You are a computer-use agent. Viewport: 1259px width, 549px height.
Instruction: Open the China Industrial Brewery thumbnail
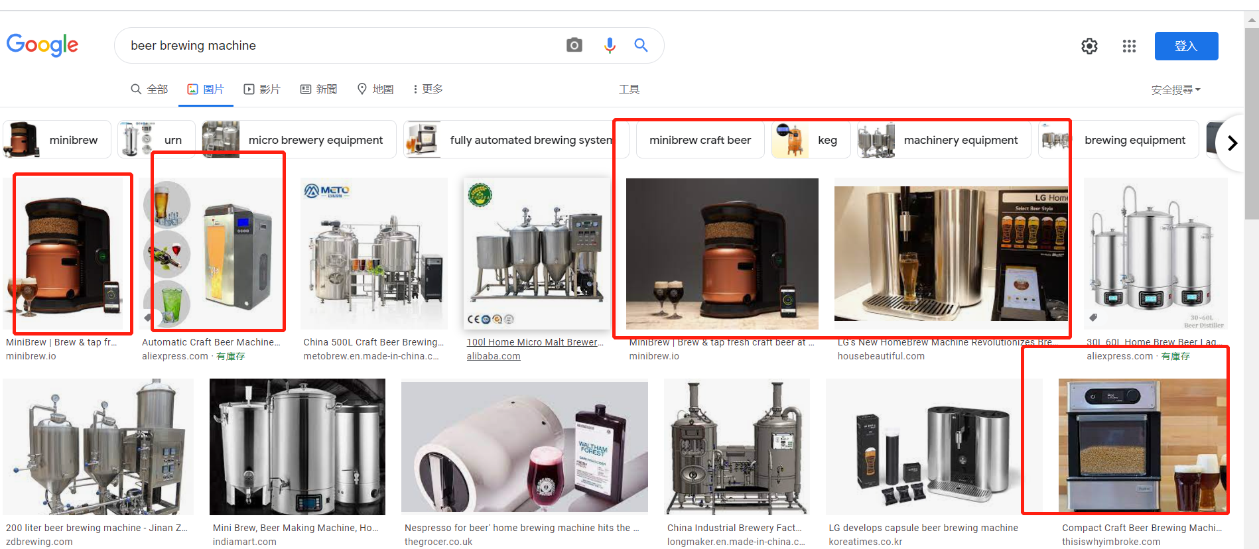(737, 447)
